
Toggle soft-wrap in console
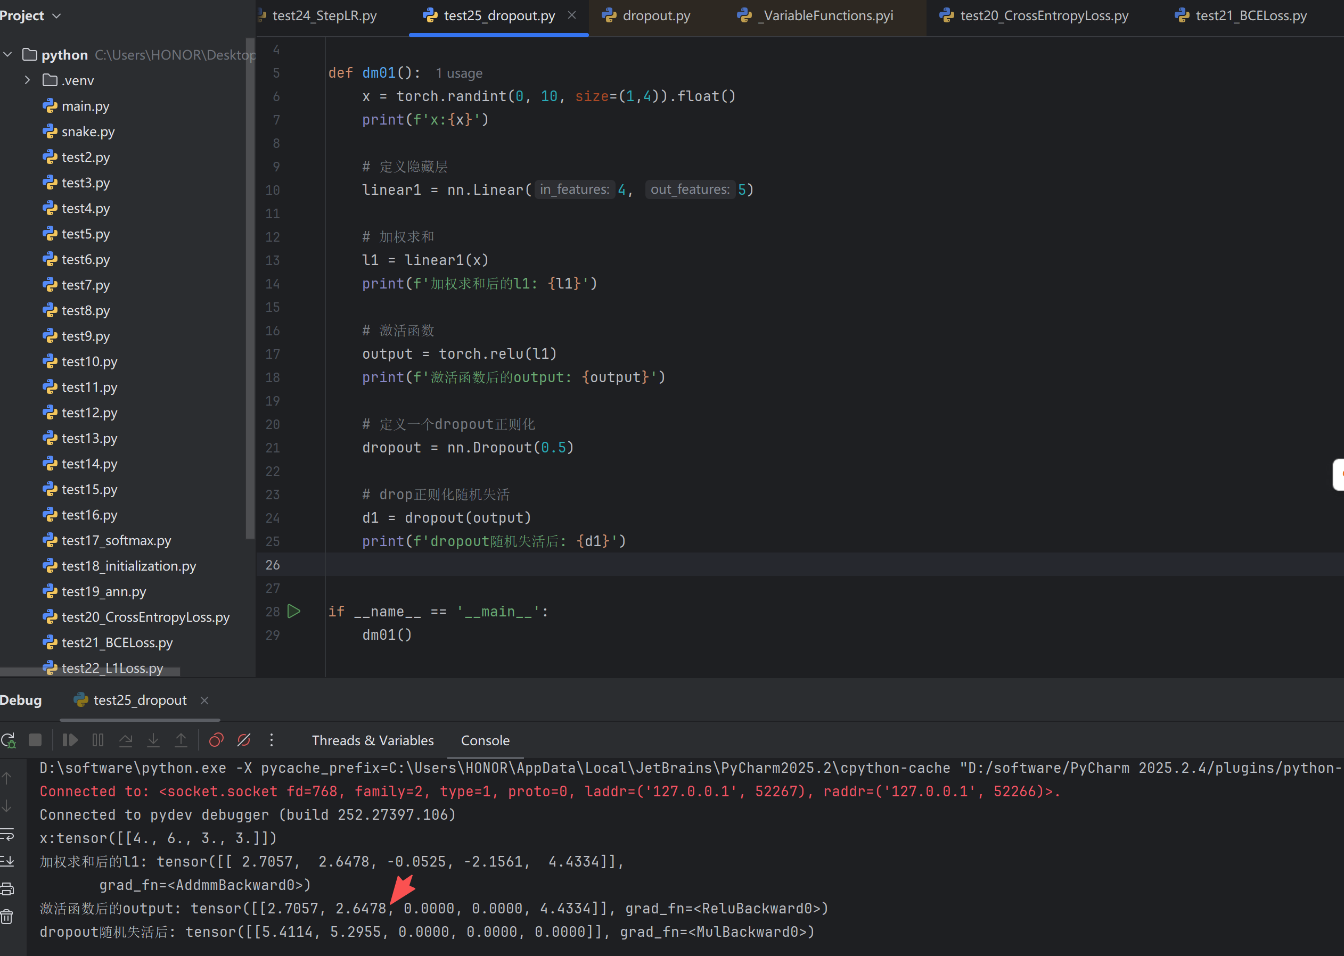tap(7, 834)
